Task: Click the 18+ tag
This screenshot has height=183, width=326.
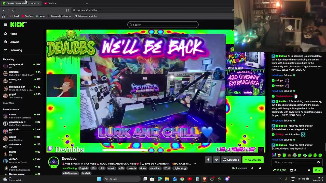Action: 93,168
